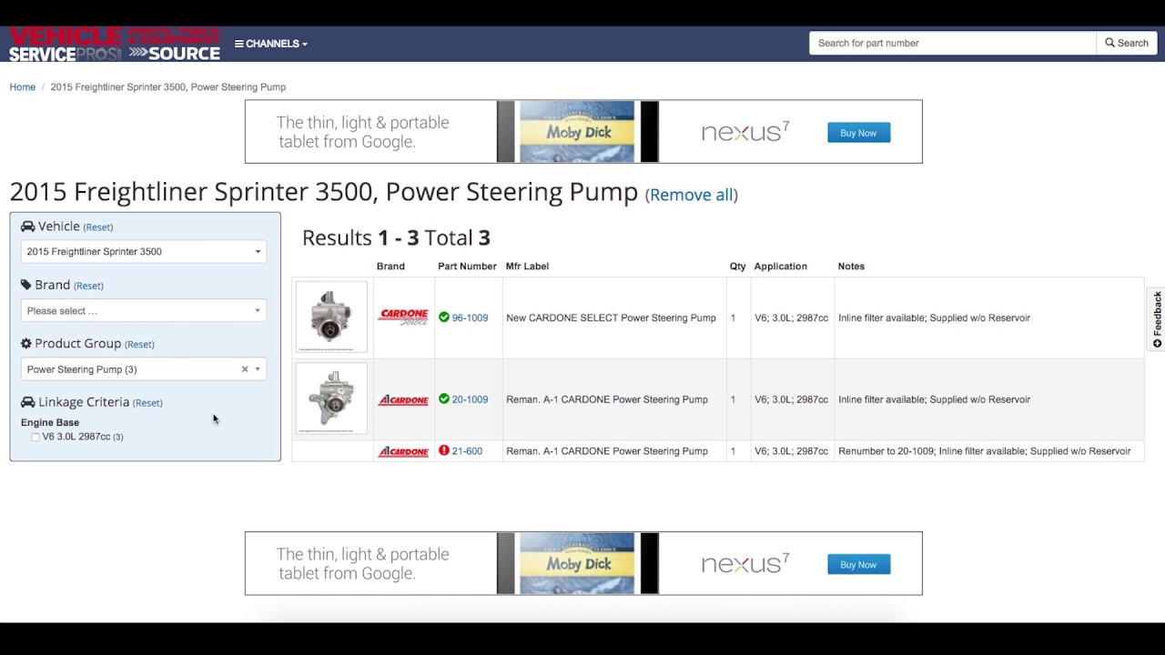Focus the part number search field
Screen dimensions: 1165x655
(x=952, y=43)
